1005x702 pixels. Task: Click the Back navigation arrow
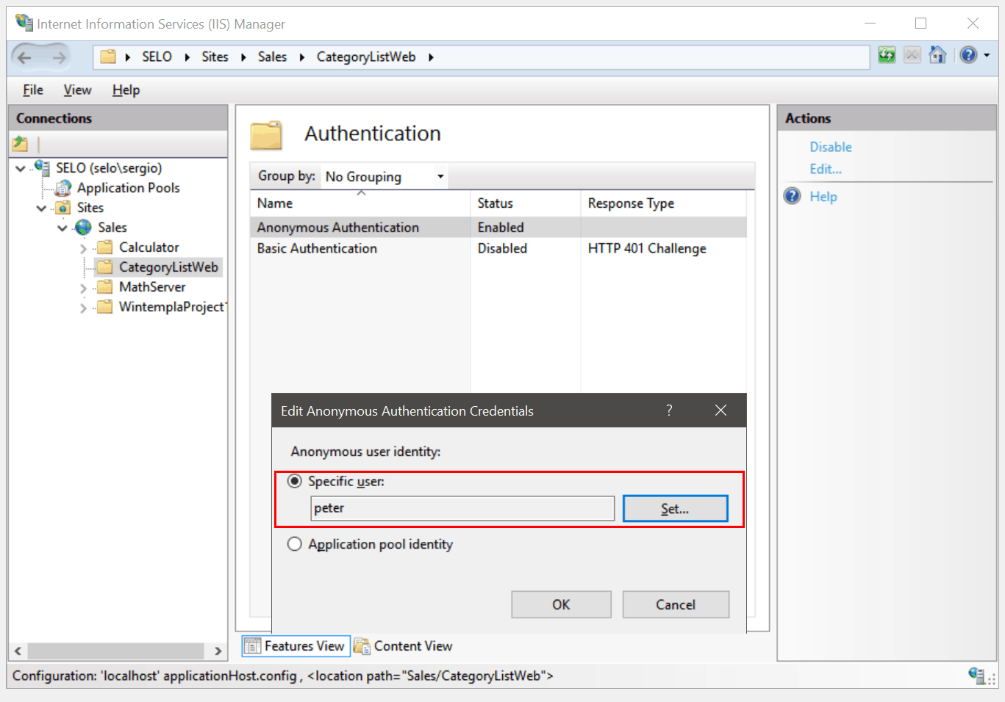point(24,57)
